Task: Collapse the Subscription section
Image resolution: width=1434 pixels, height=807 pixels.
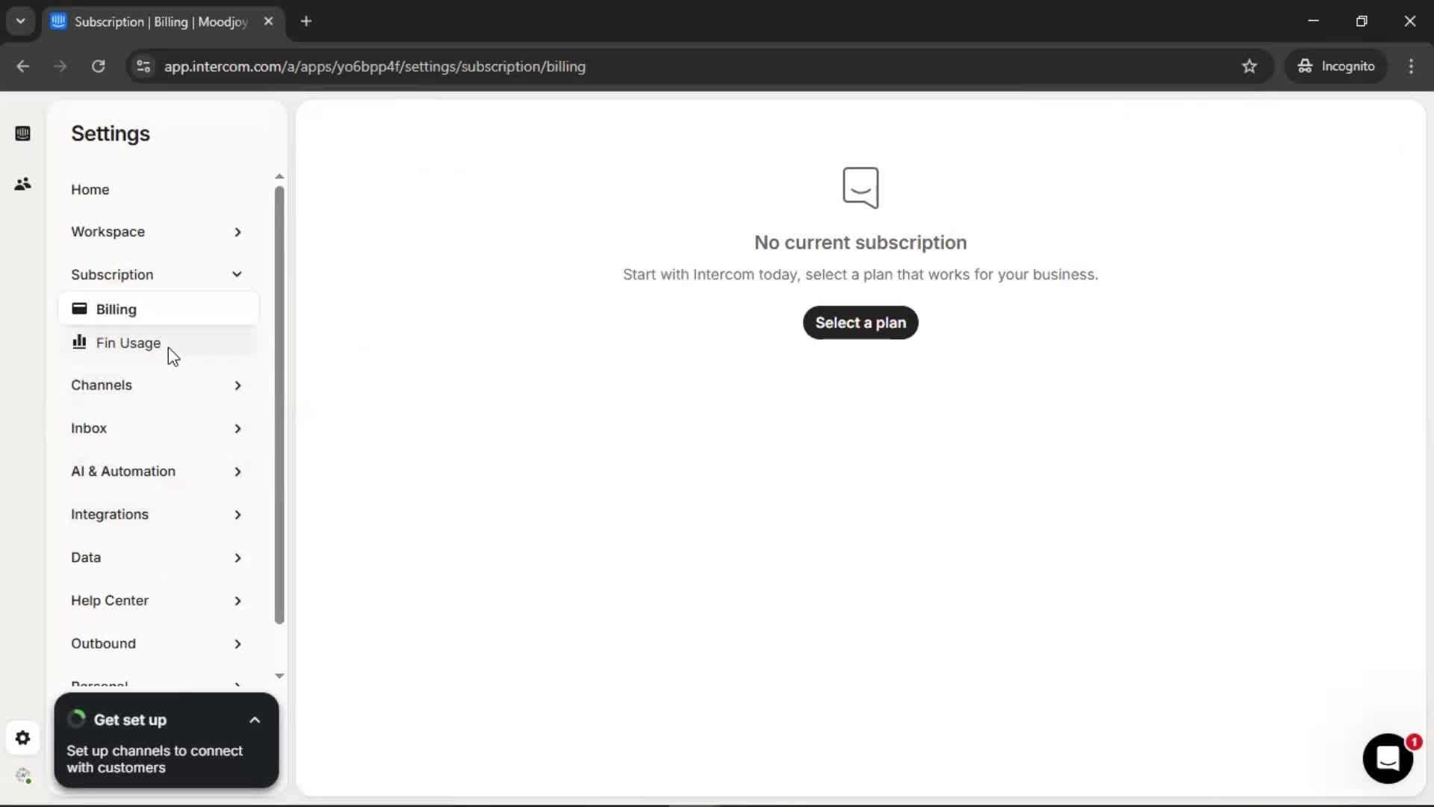Action: pos(157,274)
